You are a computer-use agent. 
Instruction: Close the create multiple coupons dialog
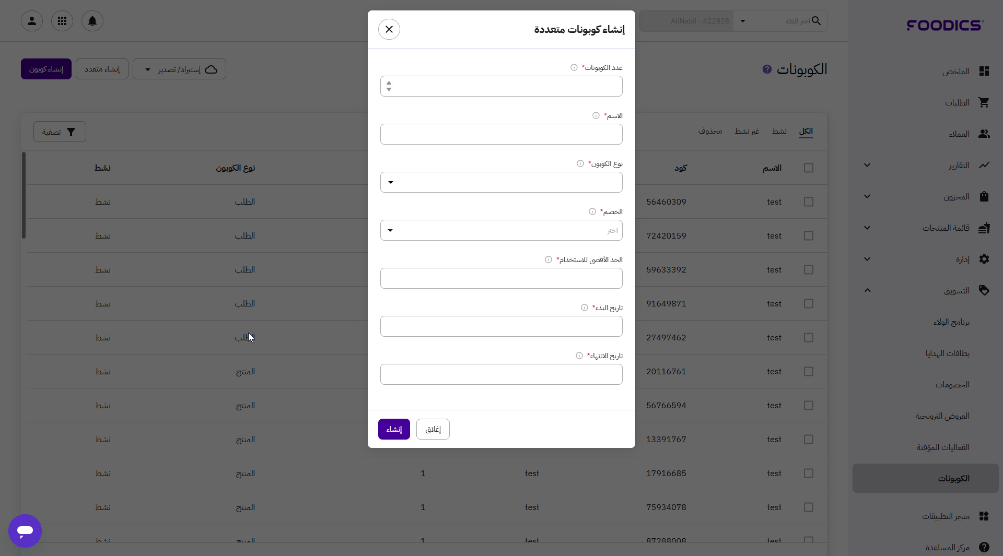click(x=389, y=29)
